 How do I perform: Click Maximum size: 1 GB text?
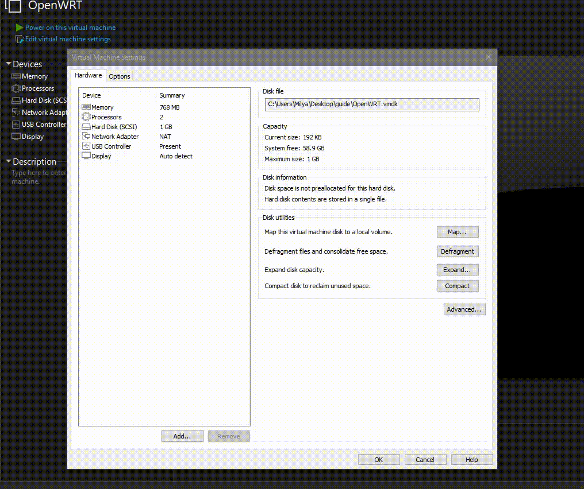[292, 159]
